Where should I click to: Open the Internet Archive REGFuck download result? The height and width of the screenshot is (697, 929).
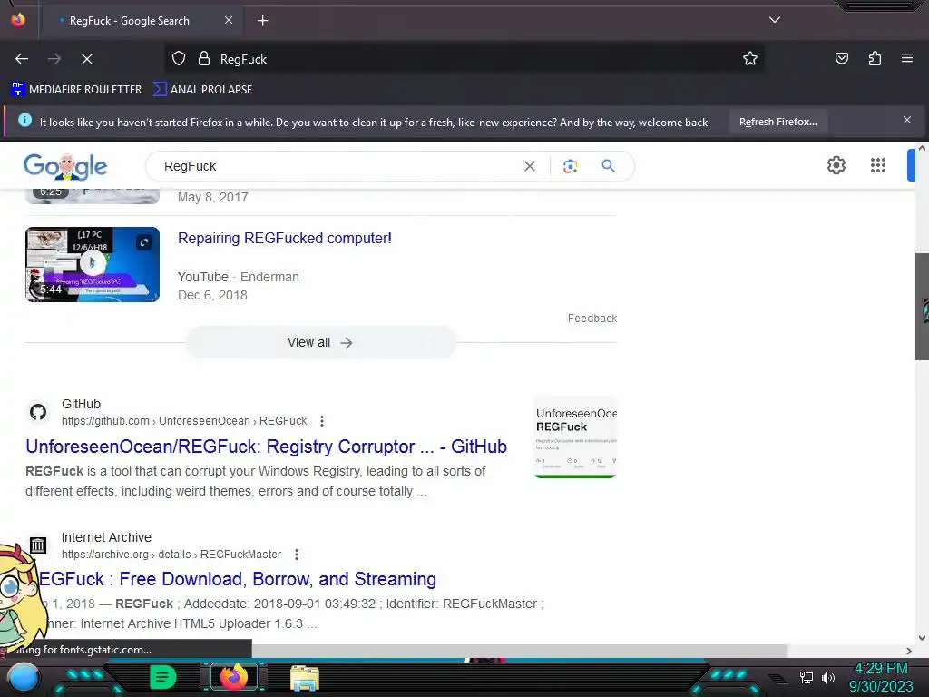pyautogui.click(x=237, y=579)
